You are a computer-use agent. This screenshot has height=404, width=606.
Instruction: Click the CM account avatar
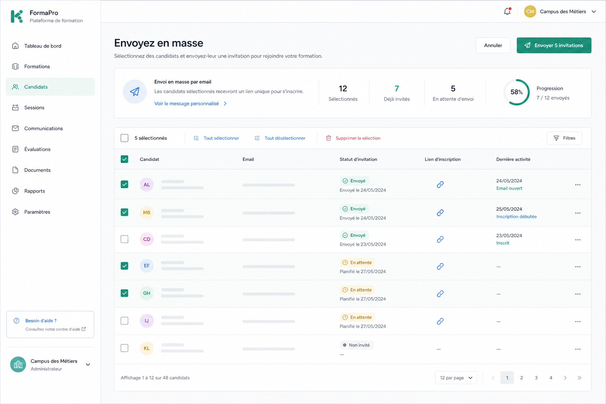pos(530,11)
